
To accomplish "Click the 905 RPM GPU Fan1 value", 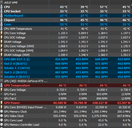I will [102, 94].
